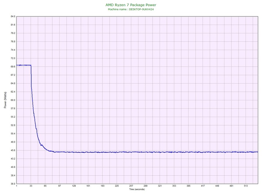
Task: Click the 36.0 y-axis value
Action: pos(13,184)
